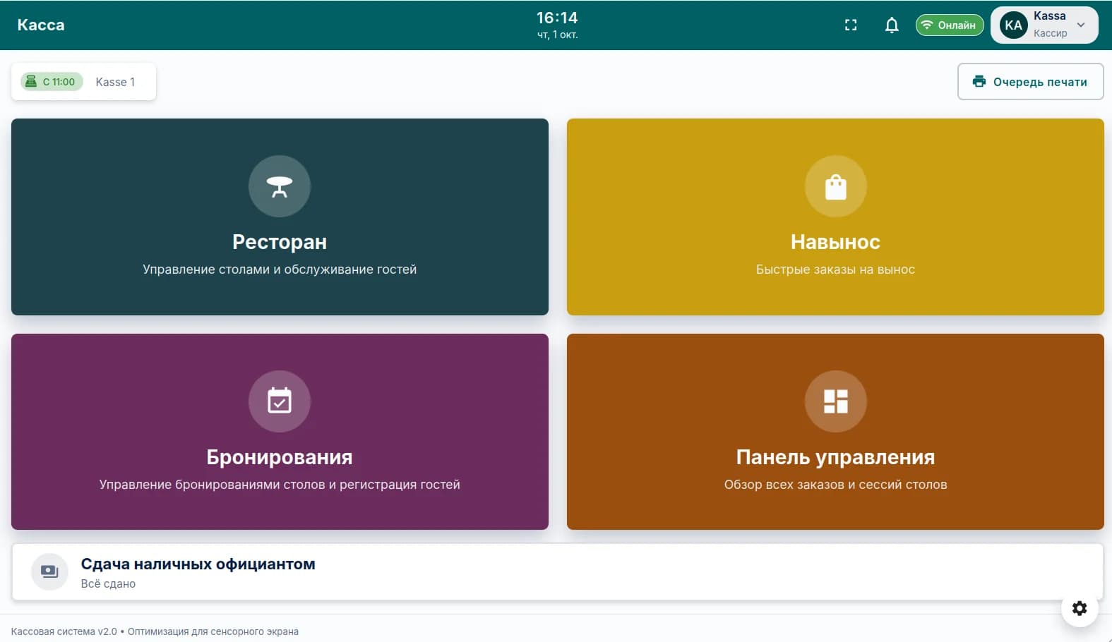Image resolution: width=1112 pixels, height=642 pixels.
Task: Click Быстрые заказы на вынос text
Action: pyautogui.click(x=835, y=269)
